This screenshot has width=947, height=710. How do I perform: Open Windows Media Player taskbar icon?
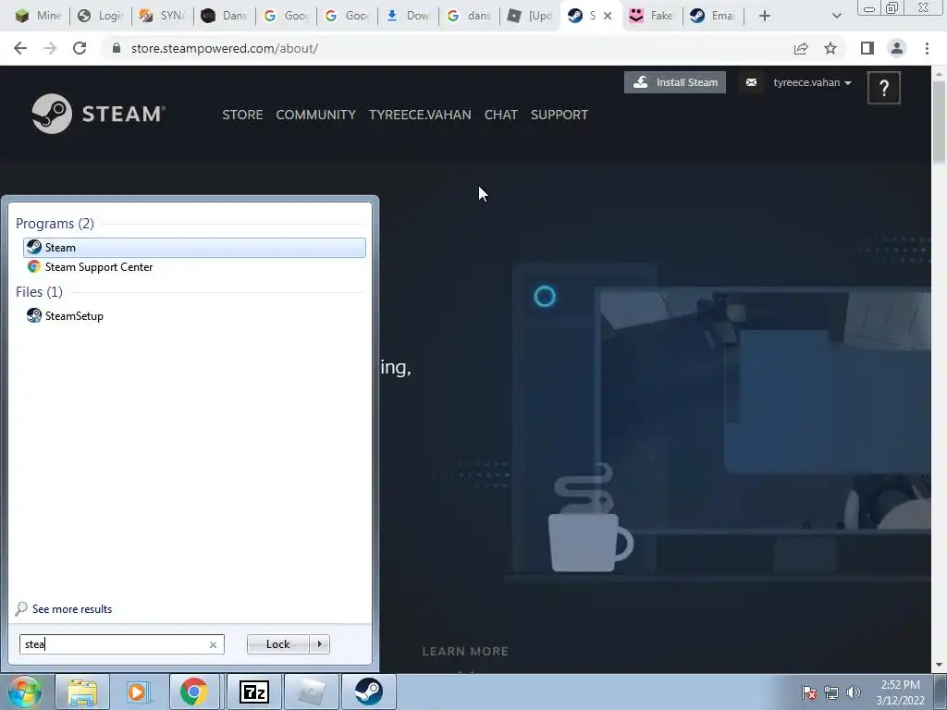click(138, 692)
